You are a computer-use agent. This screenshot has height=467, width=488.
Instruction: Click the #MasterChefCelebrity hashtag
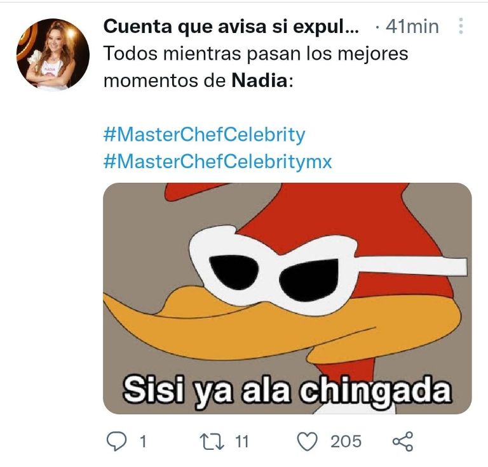point(204,135)
